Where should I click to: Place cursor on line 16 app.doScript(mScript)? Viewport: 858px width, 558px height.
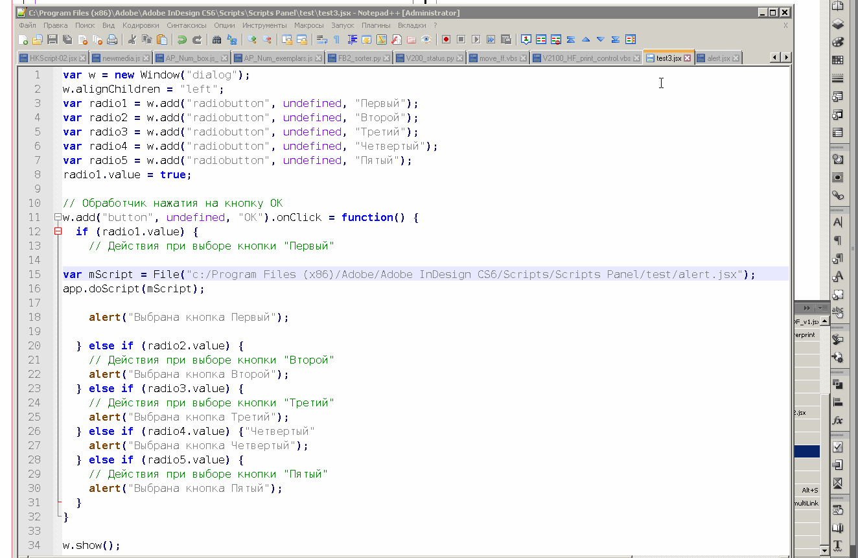tap(133, 288)
